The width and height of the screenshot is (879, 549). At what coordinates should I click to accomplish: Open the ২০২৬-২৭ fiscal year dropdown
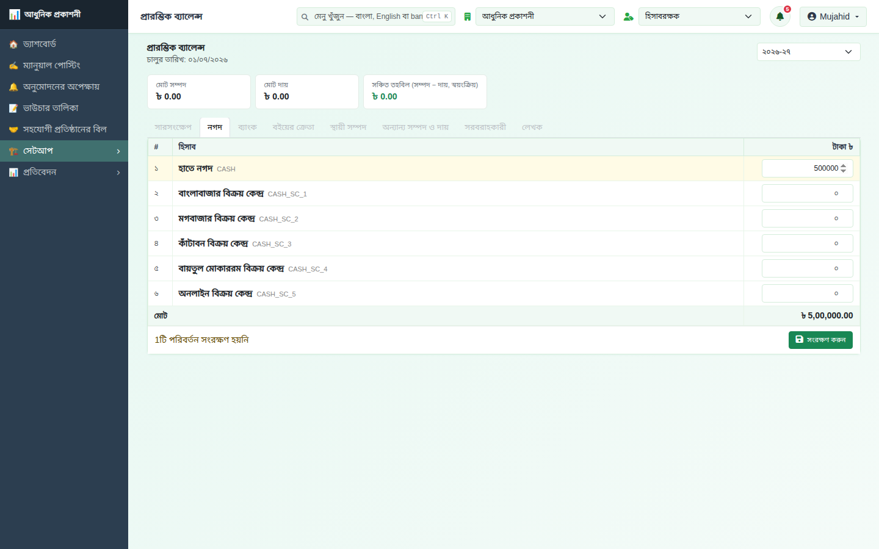tap(809, 52)
